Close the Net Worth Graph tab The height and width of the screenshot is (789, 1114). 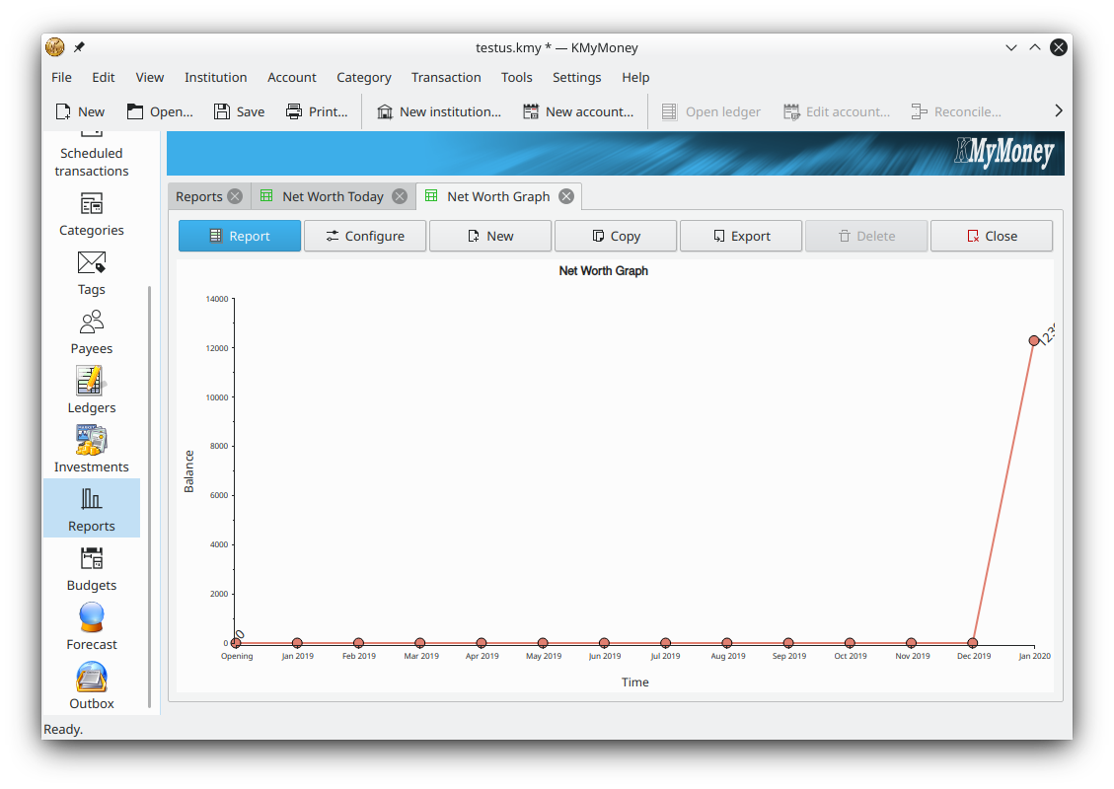coord(566,196)
